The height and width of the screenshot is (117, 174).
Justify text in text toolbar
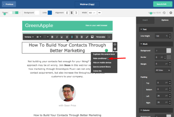(x=82, y=37)
